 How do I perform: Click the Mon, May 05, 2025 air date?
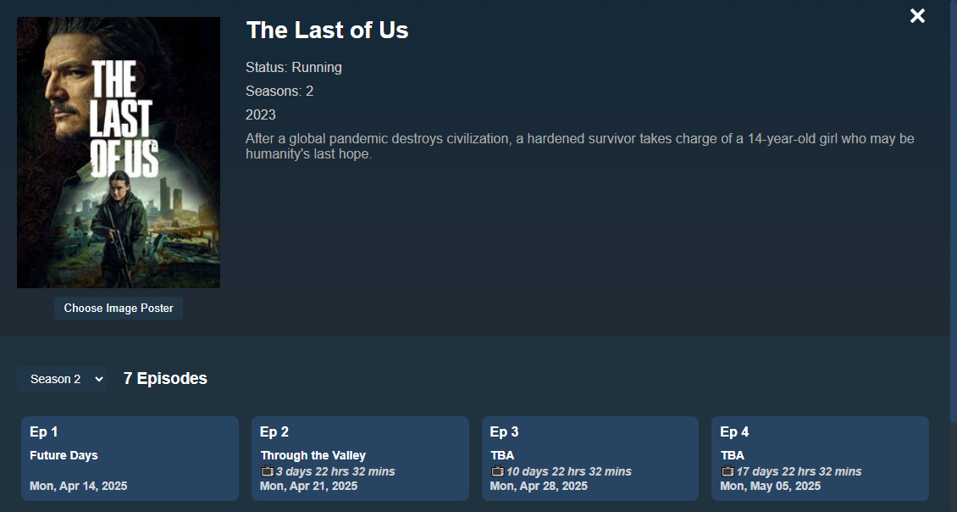click(x=770, y=486)
